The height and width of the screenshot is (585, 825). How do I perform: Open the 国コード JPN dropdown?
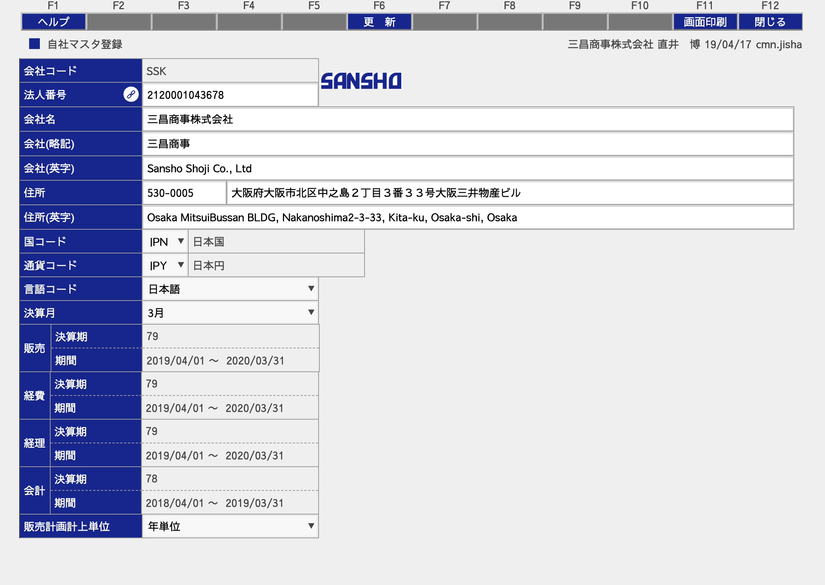click(166, 242)
